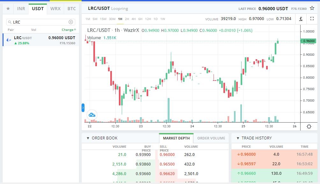The image size is (320, 184).
Task: Switch to the BTC market tab
Action: point(71,9)
